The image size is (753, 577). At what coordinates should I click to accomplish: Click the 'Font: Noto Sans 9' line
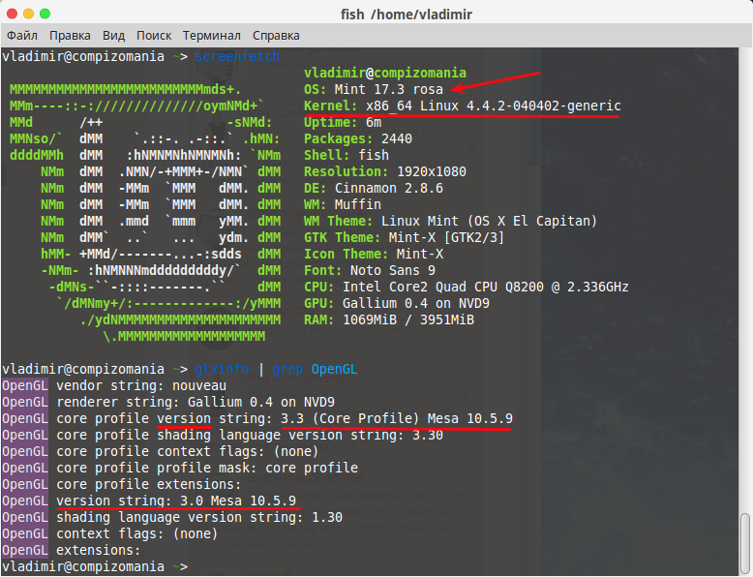tap(370, 270)
